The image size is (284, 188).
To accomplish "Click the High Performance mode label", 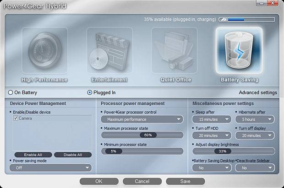I will pos(44,80).
